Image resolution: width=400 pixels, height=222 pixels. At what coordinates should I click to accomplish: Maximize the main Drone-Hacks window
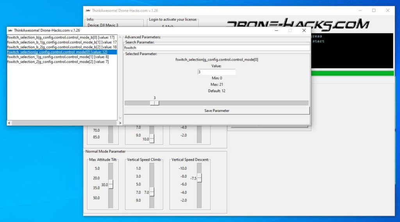[x=374, y=11]
